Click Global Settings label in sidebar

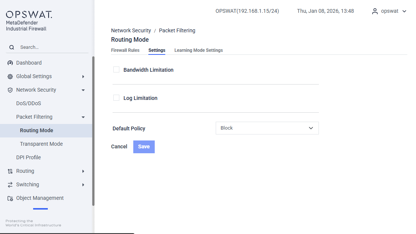click(34, 76)
